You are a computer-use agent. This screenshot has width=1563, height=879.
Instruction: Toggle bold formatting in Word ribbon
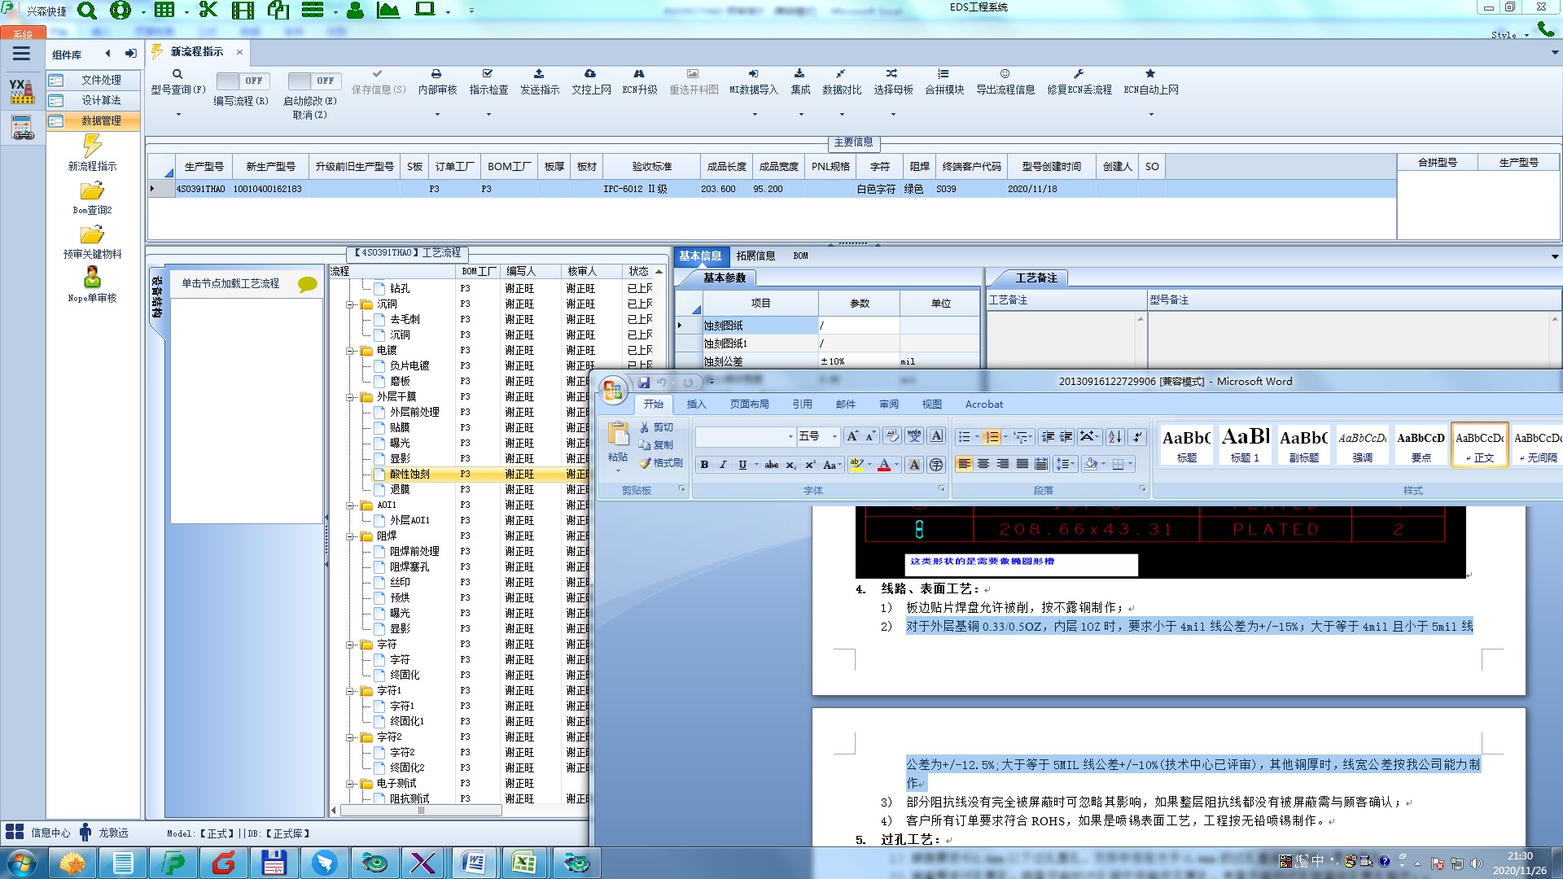[x=704, y=465]
